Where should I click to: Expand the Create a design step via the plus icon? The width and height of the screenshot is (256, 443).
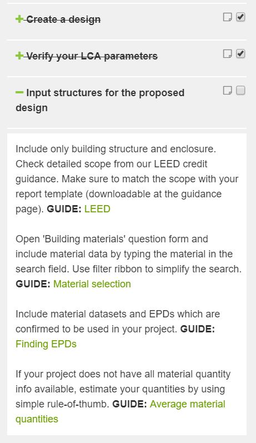point(19,19)
